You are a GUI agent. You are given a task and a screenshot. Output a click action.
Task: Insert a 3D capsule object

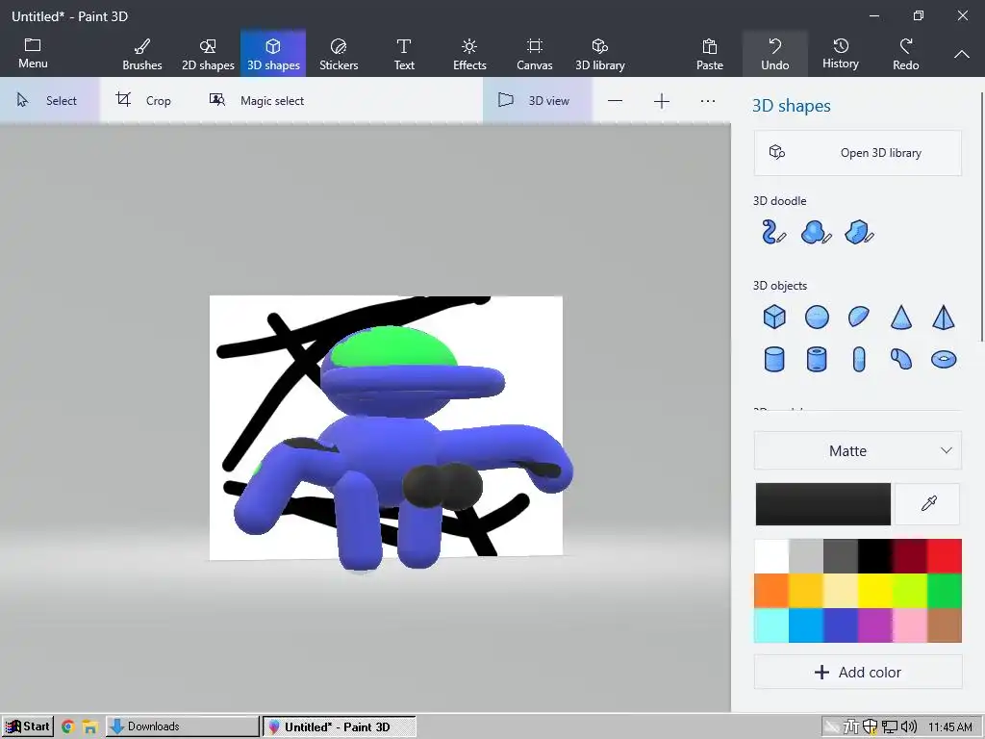859,360
